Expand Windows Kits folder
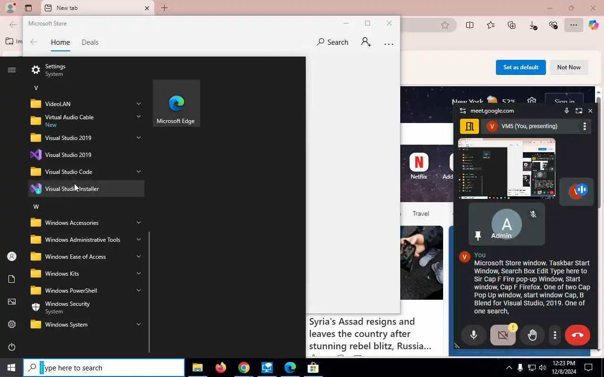This screenshot has width=604, height=377. click(139, 273)
